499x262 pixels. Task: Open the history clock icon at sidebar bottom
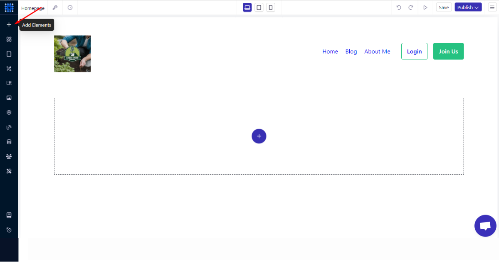tap(9, 230)
